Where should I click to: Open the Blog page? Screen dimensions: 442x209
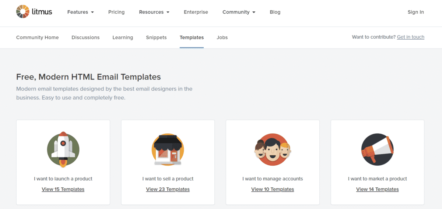275,12
